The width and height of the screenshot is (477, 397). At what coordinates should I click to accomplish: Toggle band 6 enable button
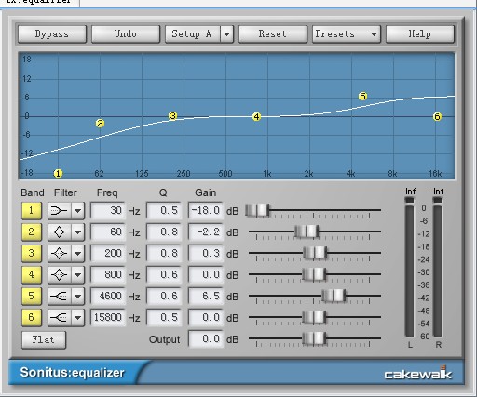click(32, 318)
